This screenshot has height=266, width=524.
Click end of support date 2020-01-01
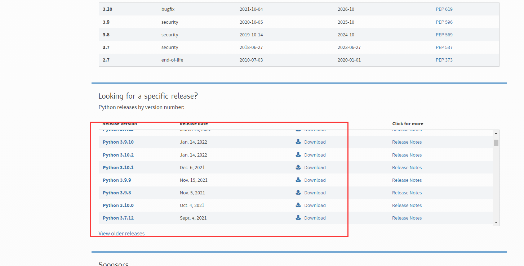click(x=349, y=60)
